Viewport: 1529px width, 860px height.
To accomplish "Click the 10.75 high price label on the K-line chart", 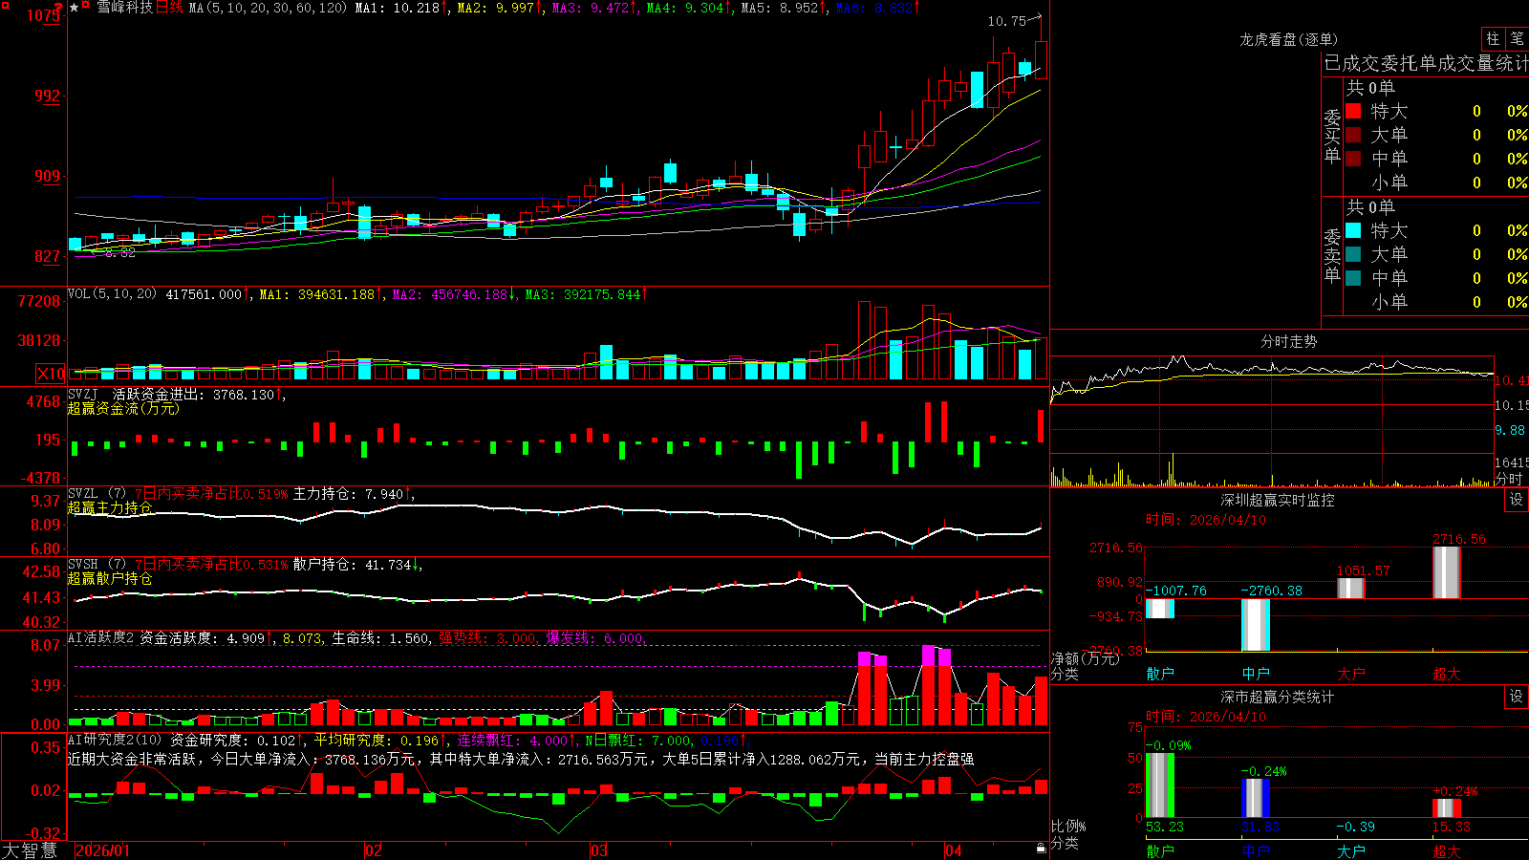I will coord(1006,21).
